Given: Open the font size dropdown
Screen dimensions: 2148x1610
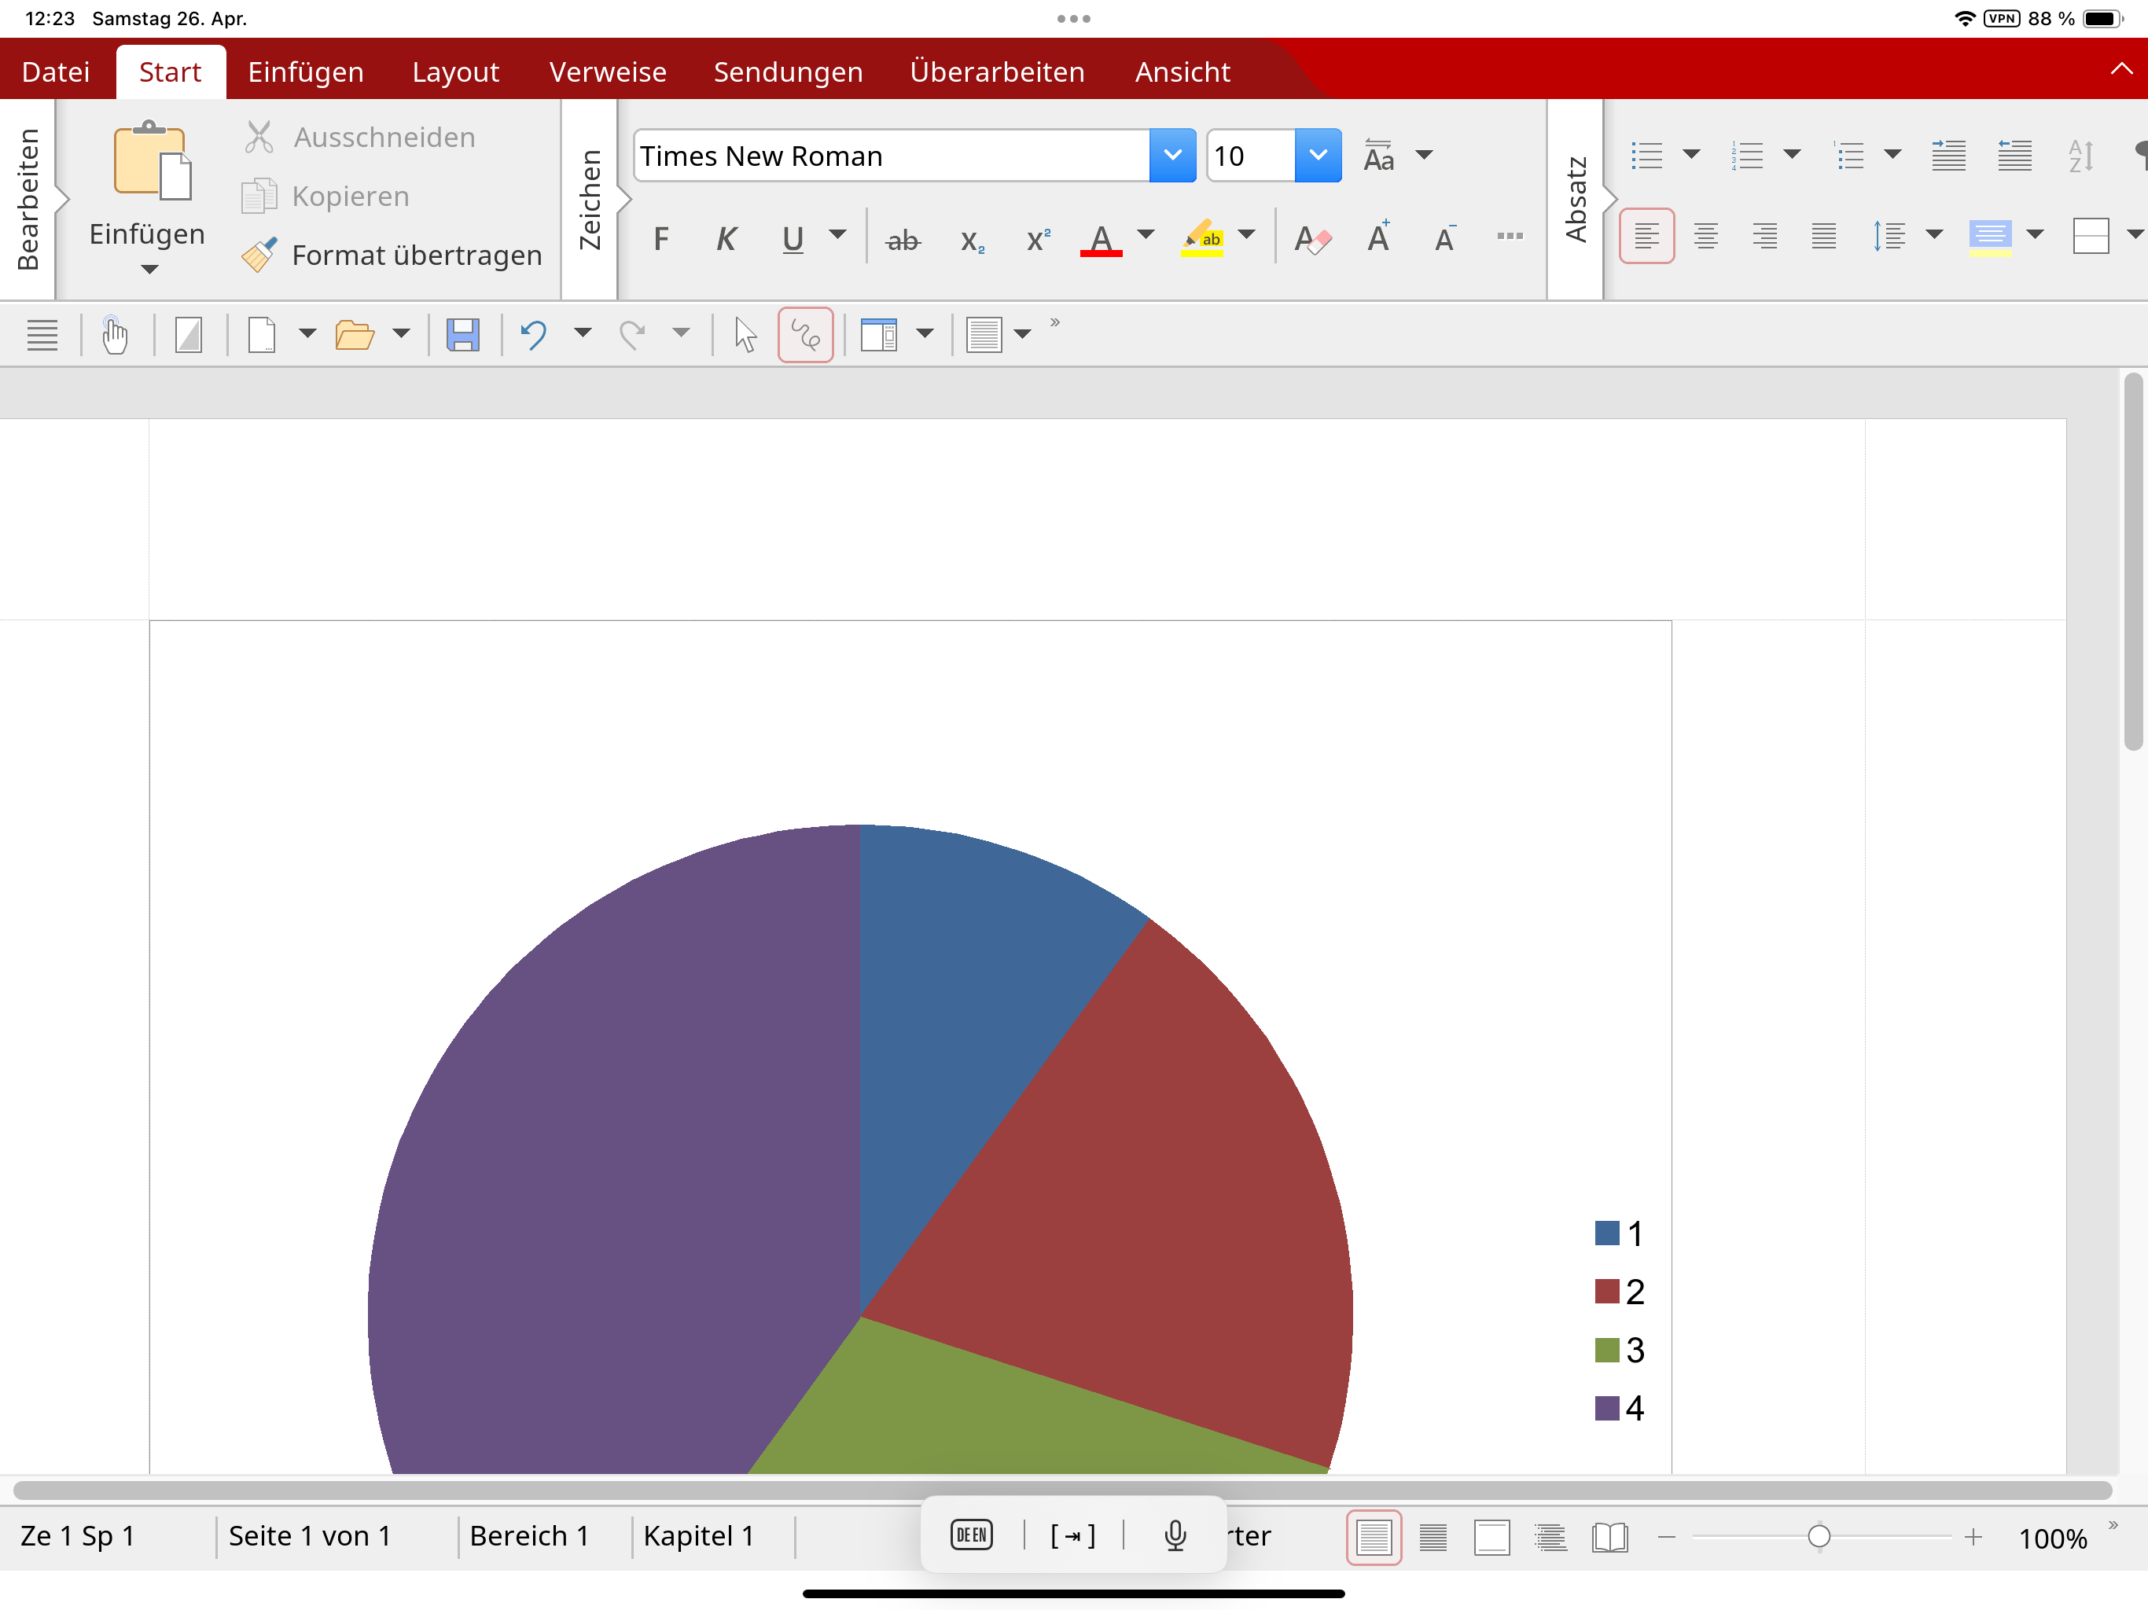Looking at the screenshot, I should pos(1318,156).
